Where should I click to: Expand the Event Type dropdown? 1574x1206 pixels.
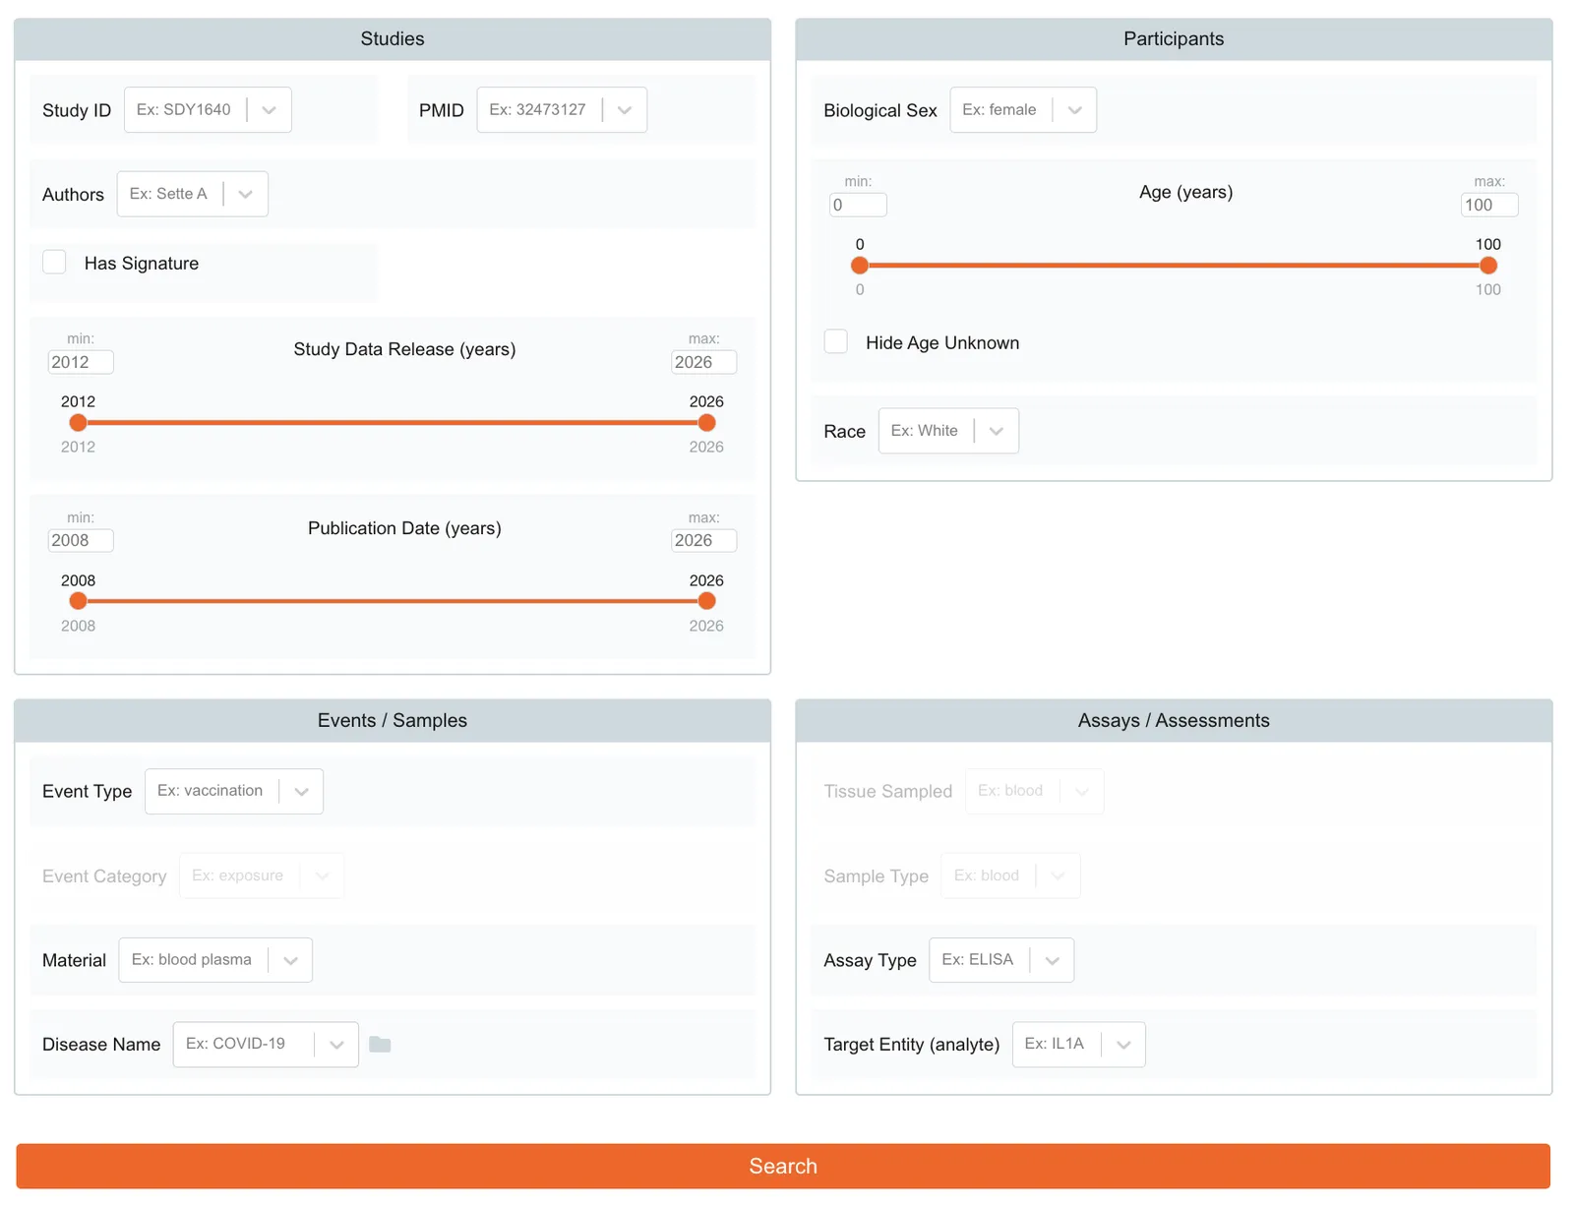pos(301,792)
